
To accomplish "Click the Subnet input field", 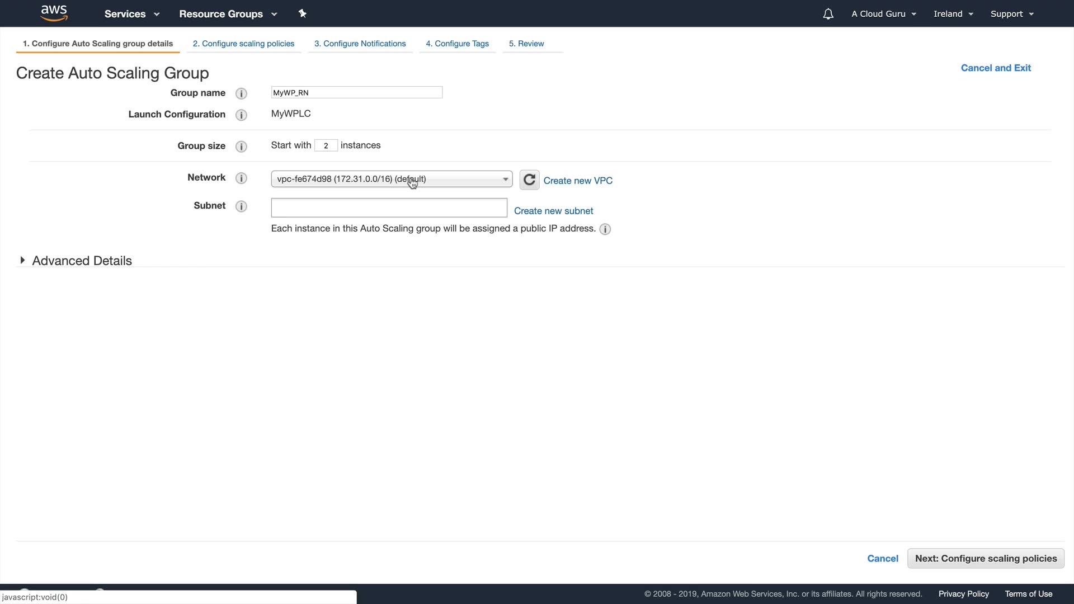I will point(389,208).
